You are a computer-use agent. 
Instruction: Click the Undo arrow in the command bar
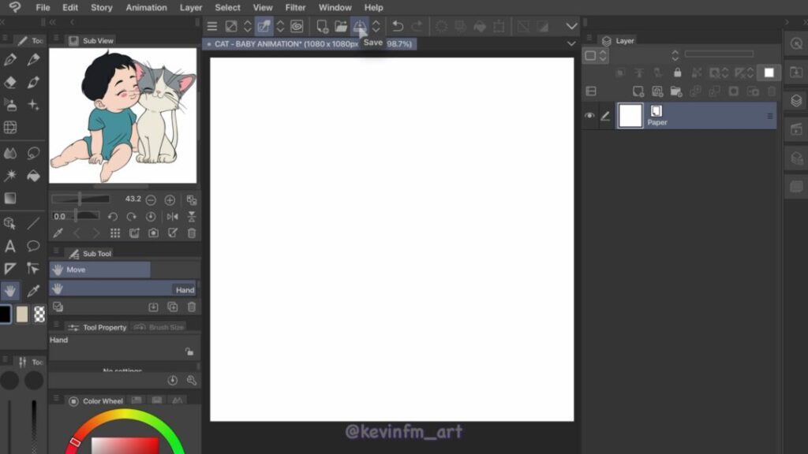click(x=398, y=27)
